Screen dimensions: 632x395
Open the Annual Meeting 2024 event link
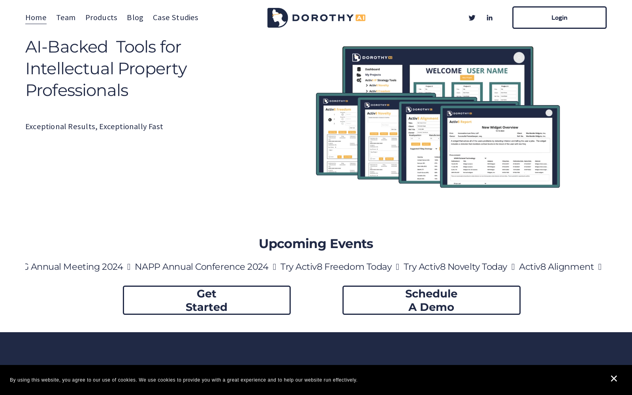[x=74, y=267]
